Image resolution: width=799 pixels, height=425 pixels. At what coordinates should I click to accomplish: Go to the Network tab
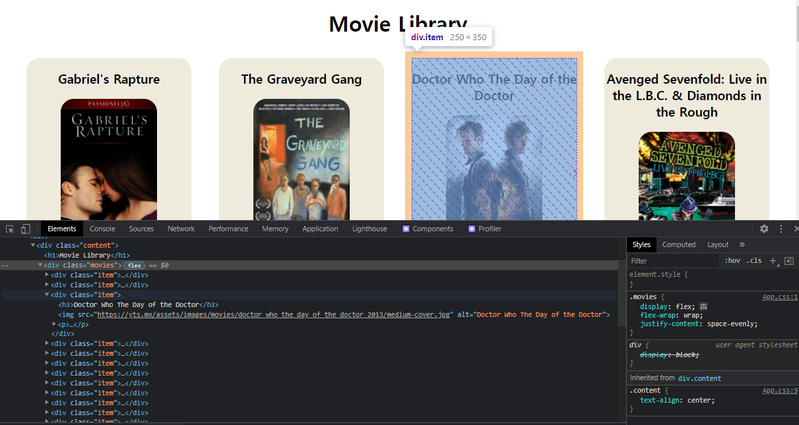pos(181,229)
